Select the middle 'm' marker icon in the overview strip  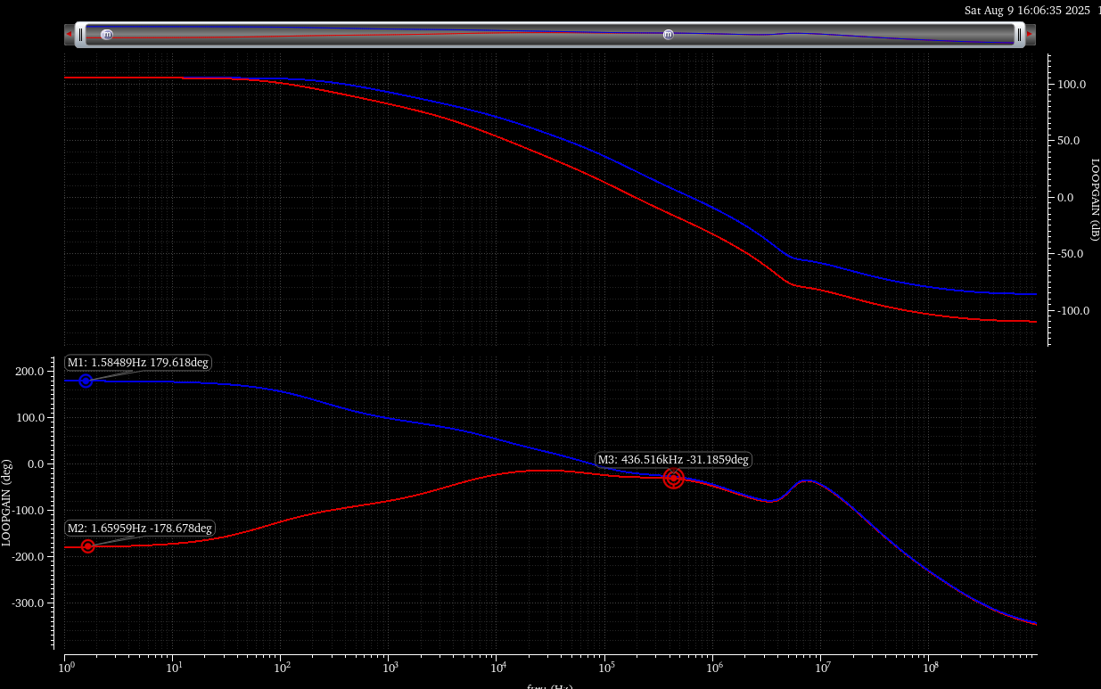pos(668,35)
